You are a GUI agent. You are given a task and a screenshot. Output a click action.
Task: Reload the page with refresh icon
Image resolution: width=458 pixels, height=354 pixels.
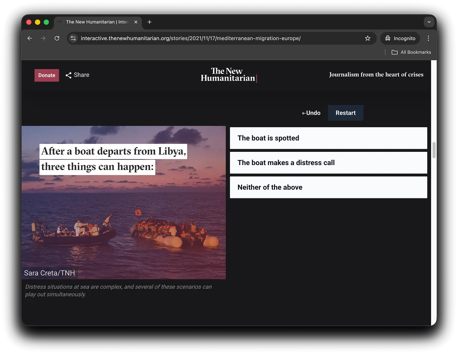point(57,38)
